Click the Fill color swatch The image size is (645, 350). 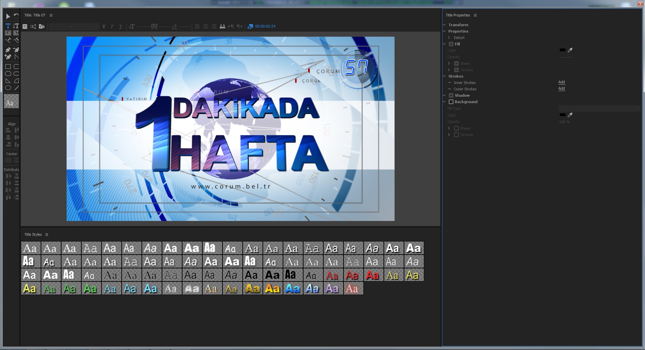pyautogui.click(x=562, y=50)
